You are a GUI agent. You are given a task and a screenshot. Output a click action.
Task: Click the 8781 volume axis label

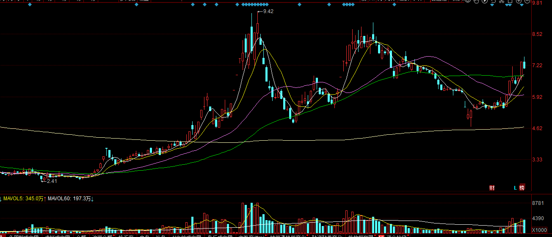point(538,203)
